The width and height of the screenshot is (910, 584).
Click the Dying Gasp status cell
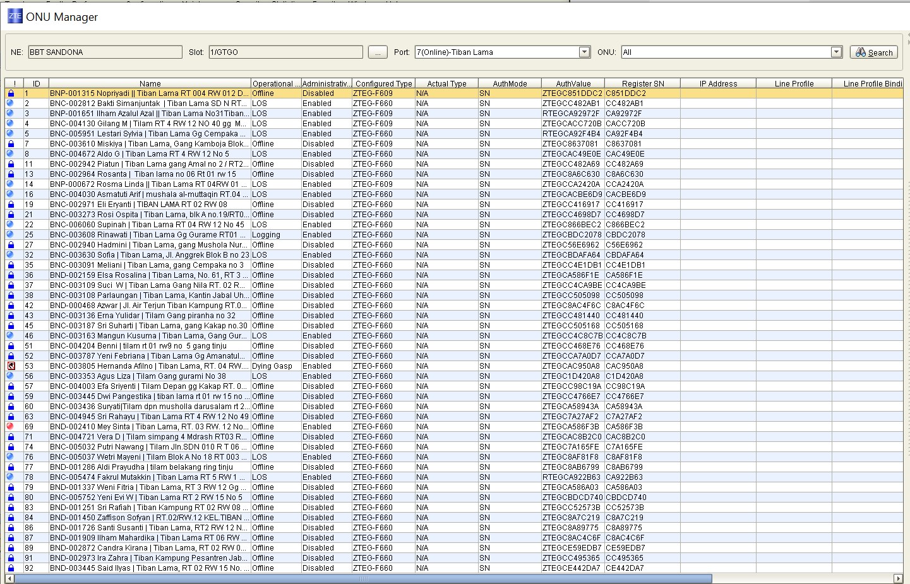tap(276, 366)
